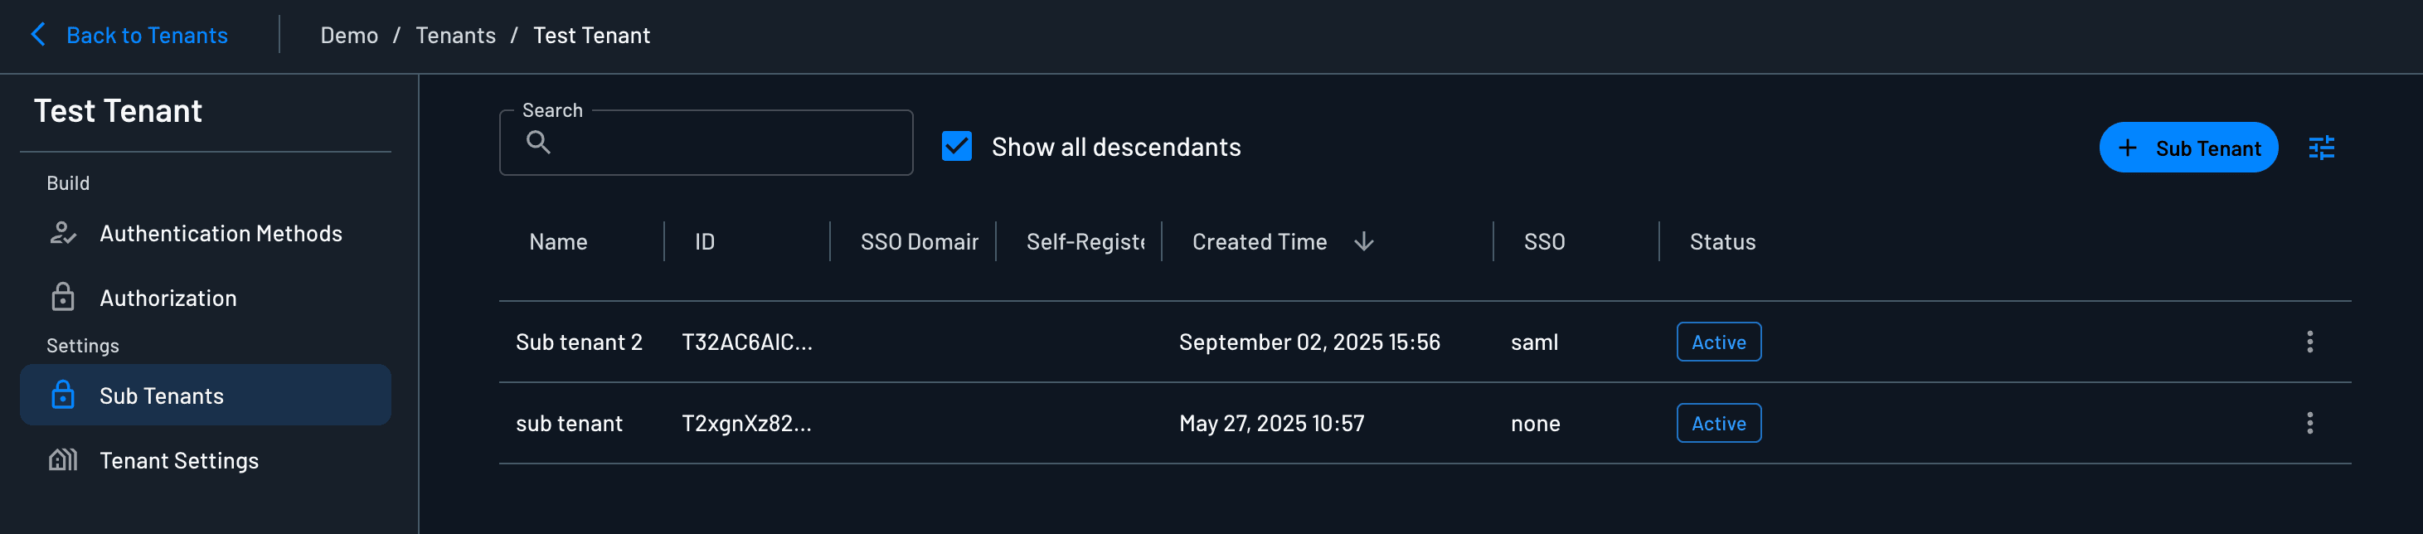Click the Tenant Settings building icon
This screenshot has height=534, width=2423.
(62, 459)
